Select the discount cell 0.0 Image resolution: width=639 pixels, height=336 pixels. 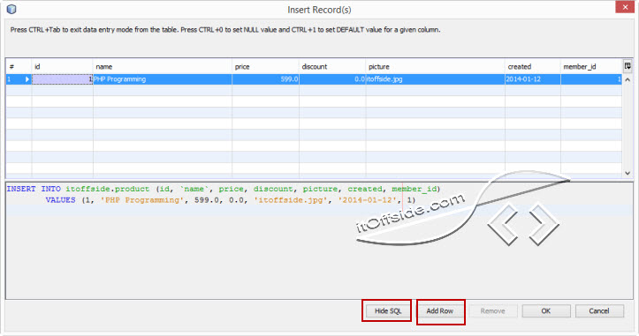[x=332, y=78]
